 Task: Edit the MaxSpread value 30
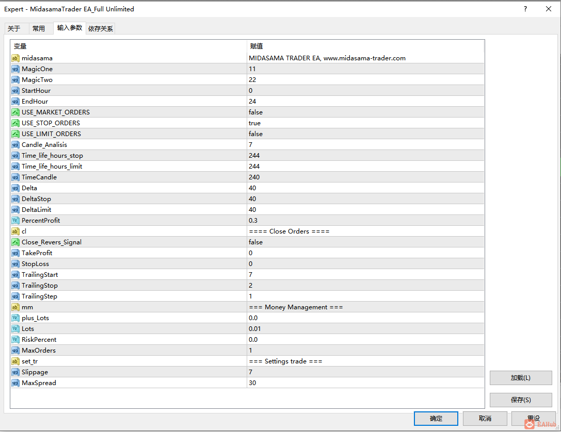(x=252, y=383)
